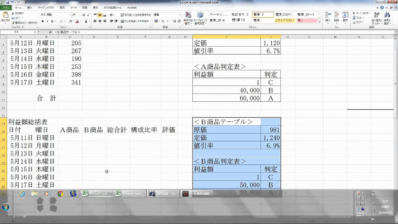This screenshot has width=398, height=224.
Task: Click the Comma Style icon
Action: [x=168, y=21]
